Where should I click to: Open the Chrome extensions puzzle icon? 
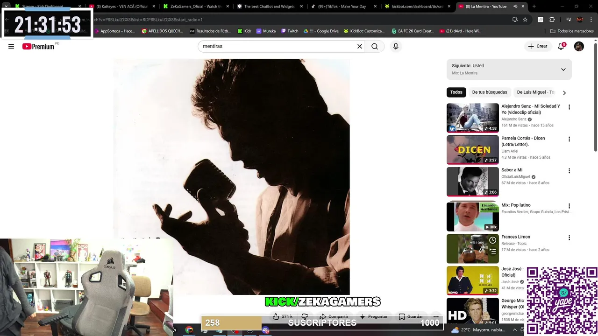(552, 20)
